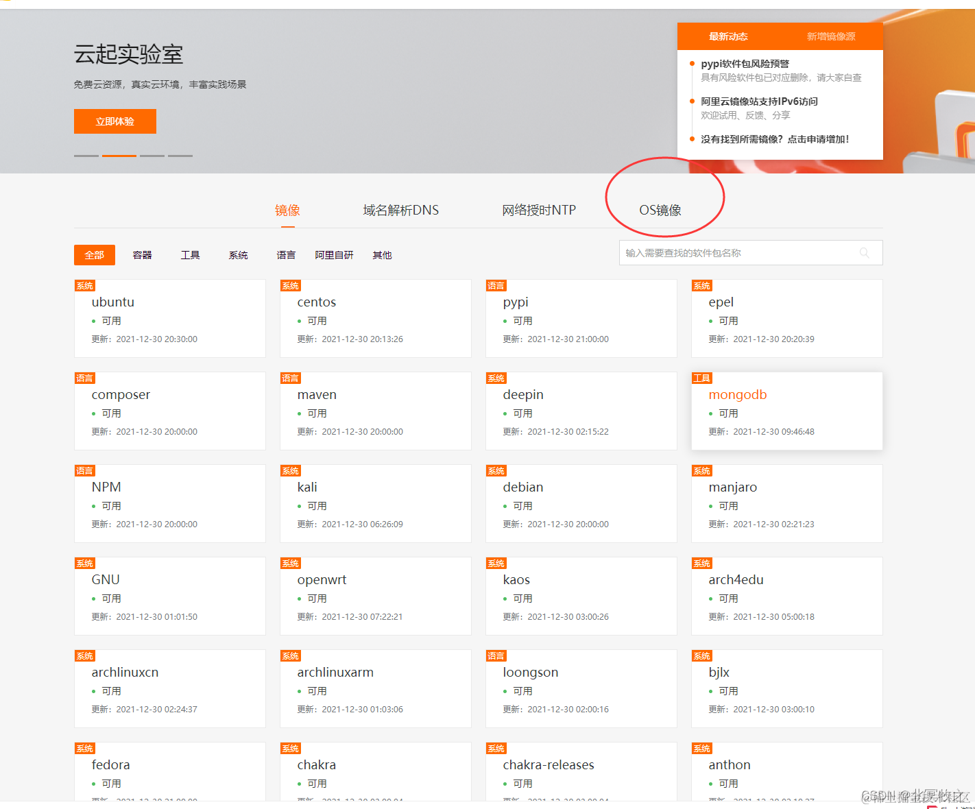Viewport: 975px width, 809px height.
Task: Select the first carousel indicator bar
Action: [86, 156]
